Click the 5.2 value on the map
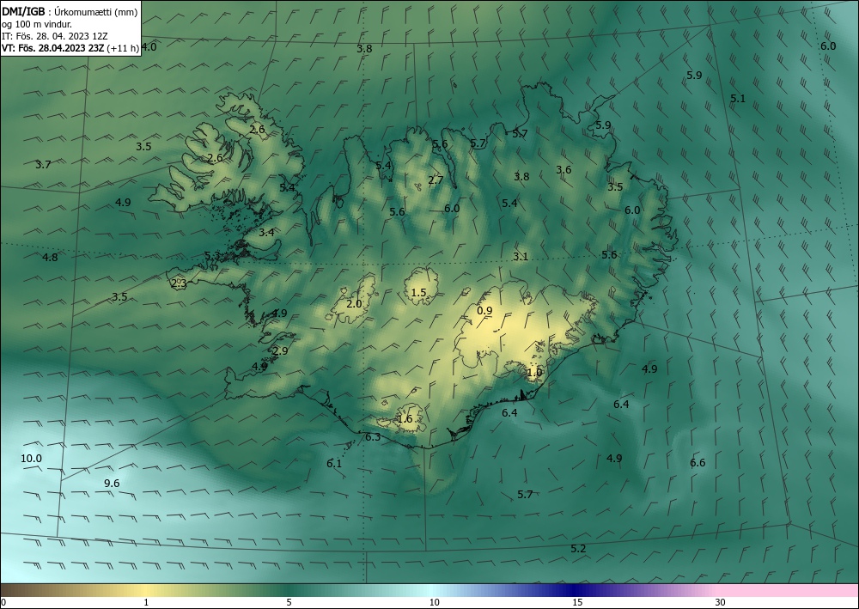This screenshot has height=609, width=859. pos(578,549)
